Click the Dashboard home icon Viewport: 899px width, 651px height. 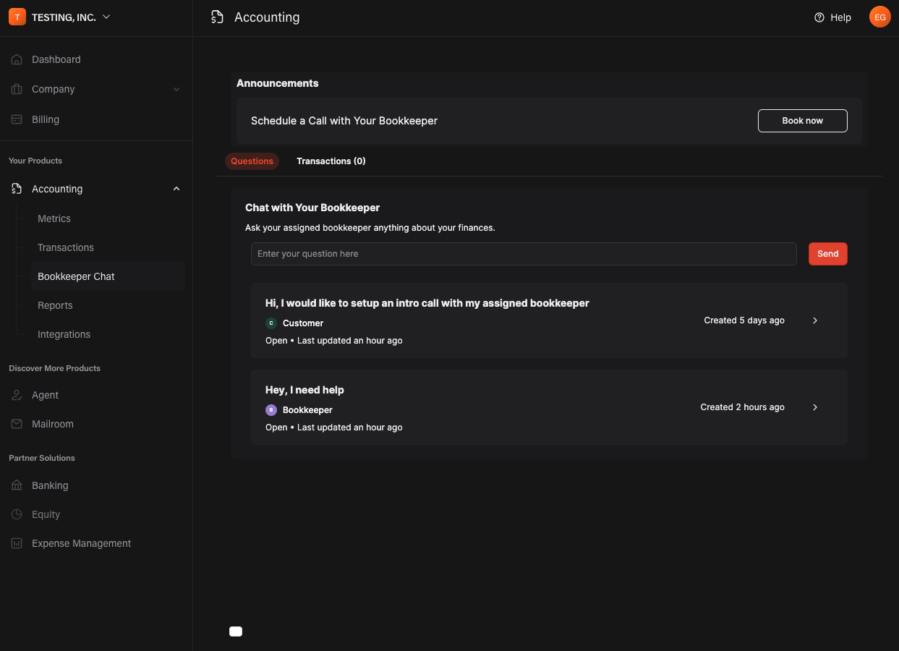point(17,59)
